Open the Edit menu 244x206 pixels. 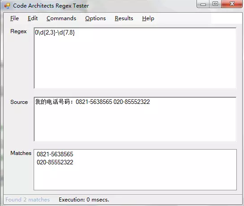[x=33, y=18]
